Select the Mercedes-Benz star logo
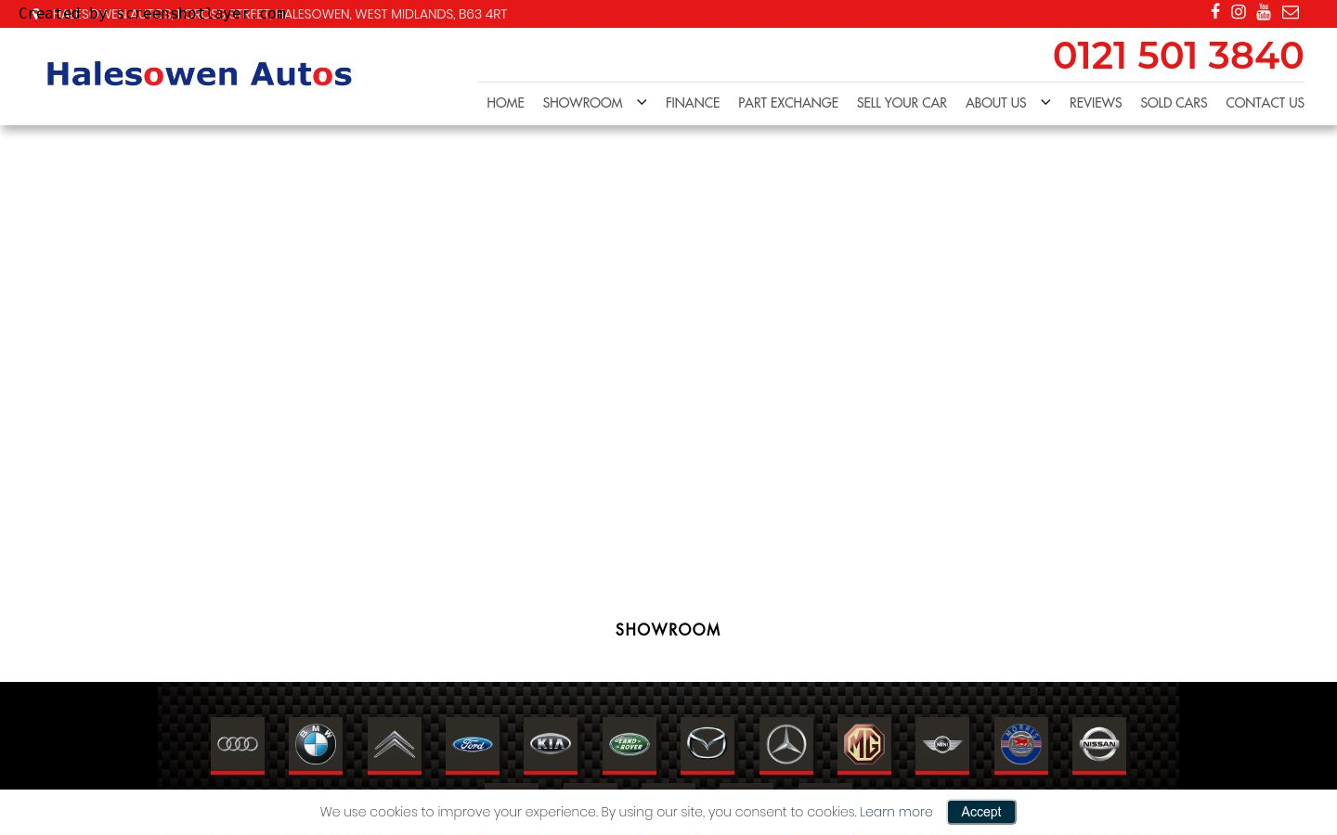The image size is (1337, 835). 786,744
